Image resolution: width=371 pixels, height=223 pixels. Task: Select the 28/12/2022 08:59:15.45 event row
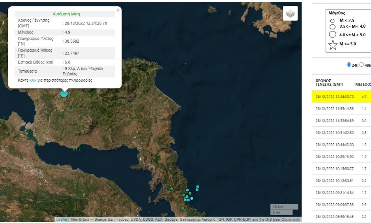click(x=341, y=217)
